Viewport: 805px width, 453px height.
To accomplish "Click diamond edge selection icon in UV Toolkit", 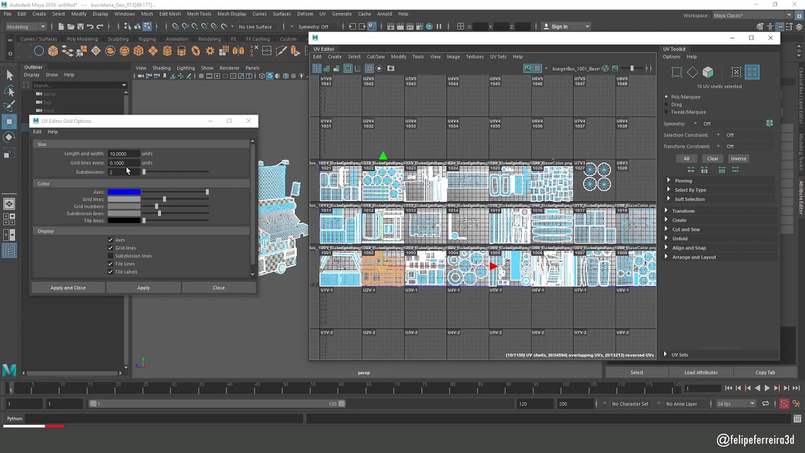I will pos(692,72).
